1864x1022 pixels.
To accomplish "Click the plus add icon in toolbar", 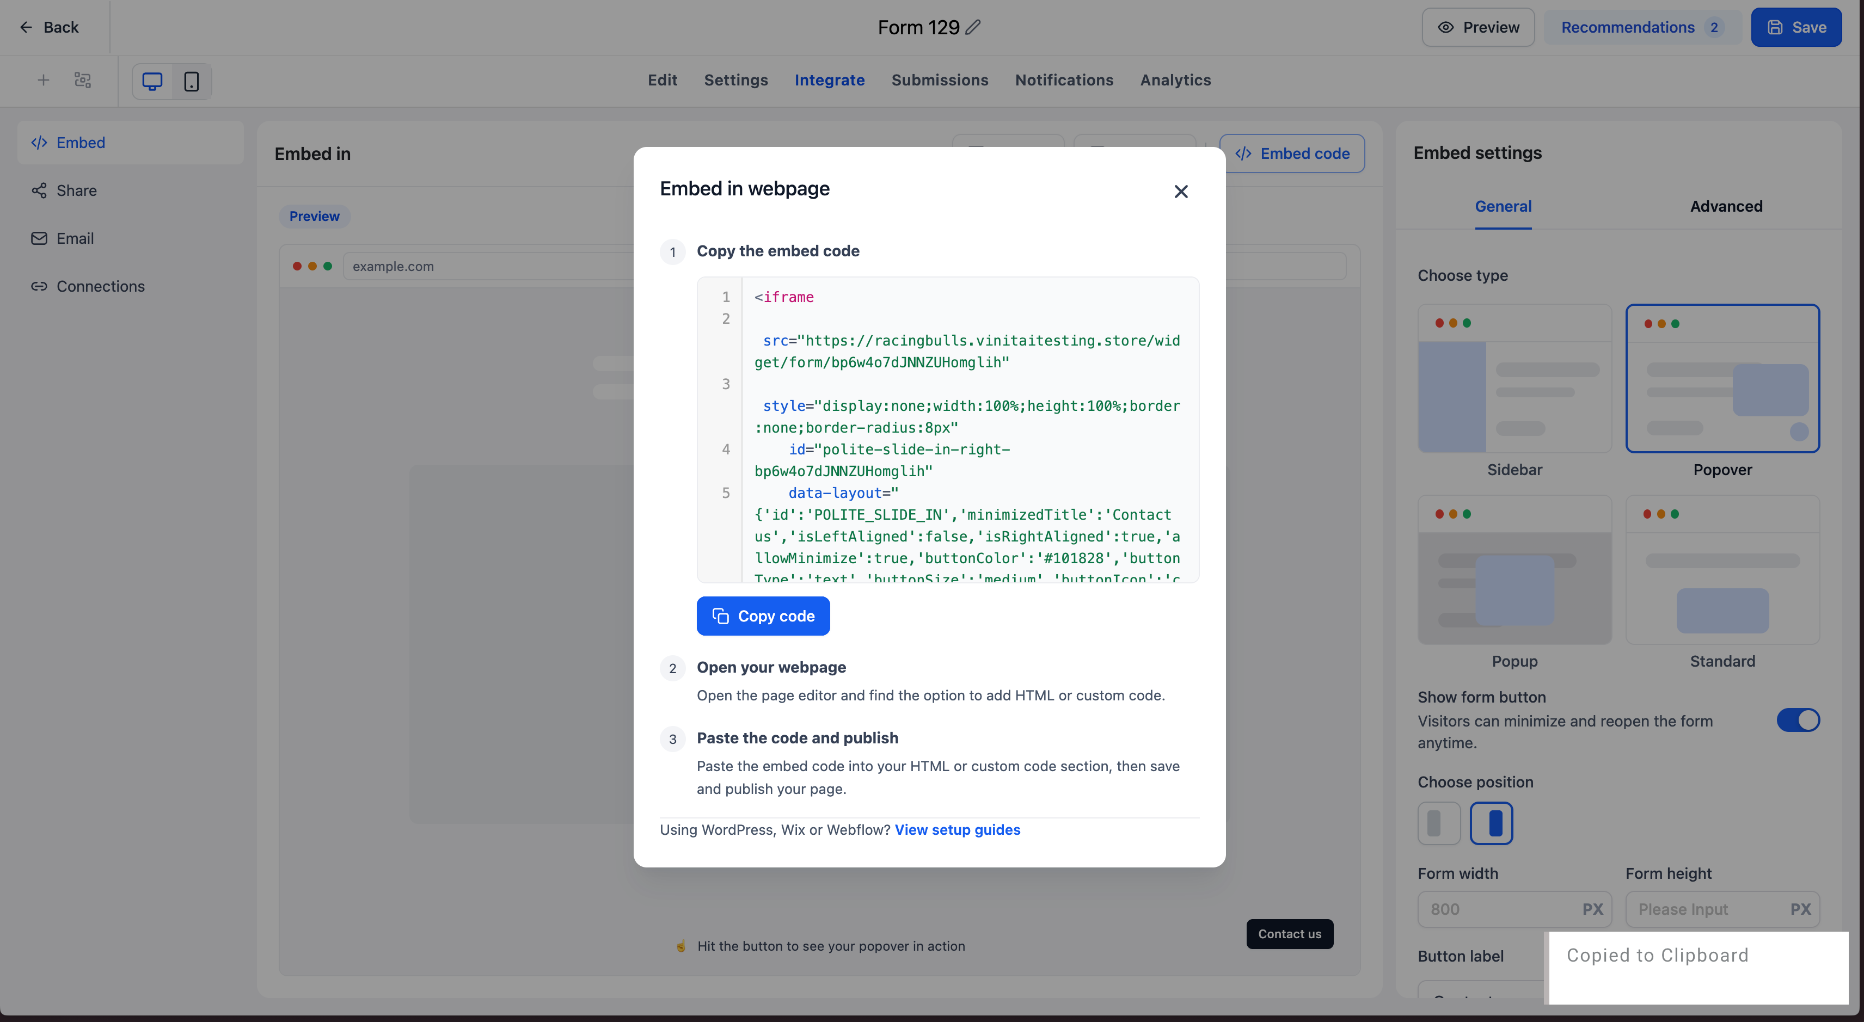I will click(x=44, y=81).
